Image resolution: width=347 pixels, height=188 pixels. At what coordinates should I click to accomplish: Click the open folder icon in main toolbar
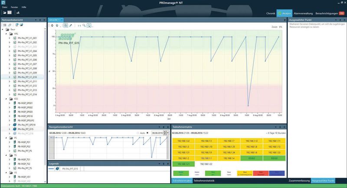pos(4,13)
